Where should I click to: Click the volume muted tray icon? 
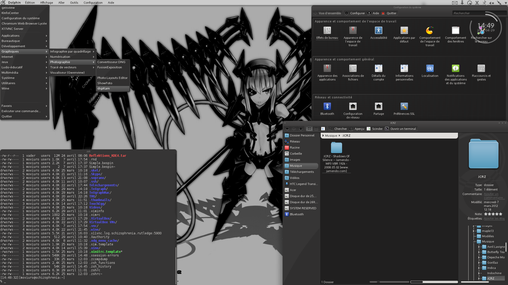tap(492, 3)
